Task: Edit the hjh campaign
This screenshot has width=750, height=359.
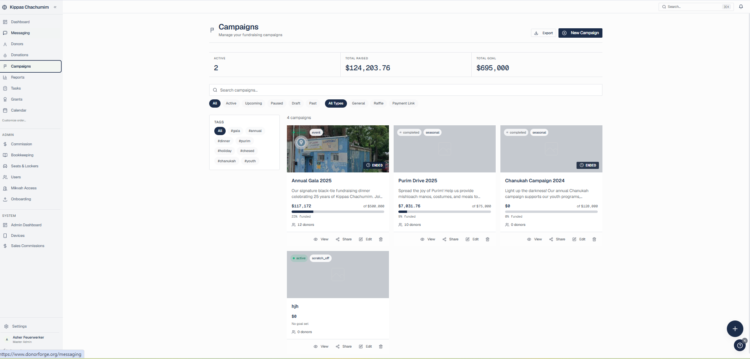Action: click(x=365, y=346)
